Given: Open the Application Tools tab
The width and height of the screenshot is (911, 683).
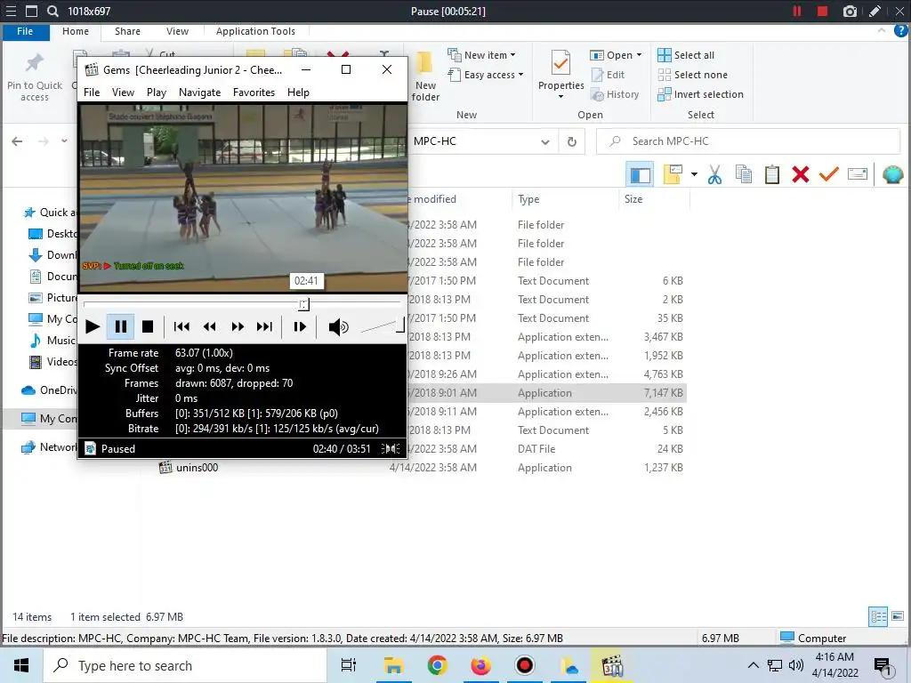Looking at the screenshot, I should coord(255,31).
